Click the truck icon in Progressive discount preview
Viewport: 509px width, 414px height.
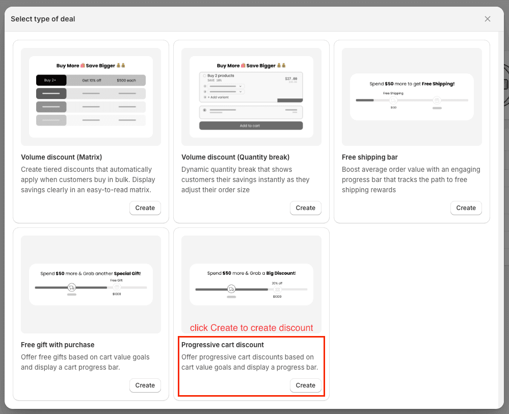tap(231, 289)
